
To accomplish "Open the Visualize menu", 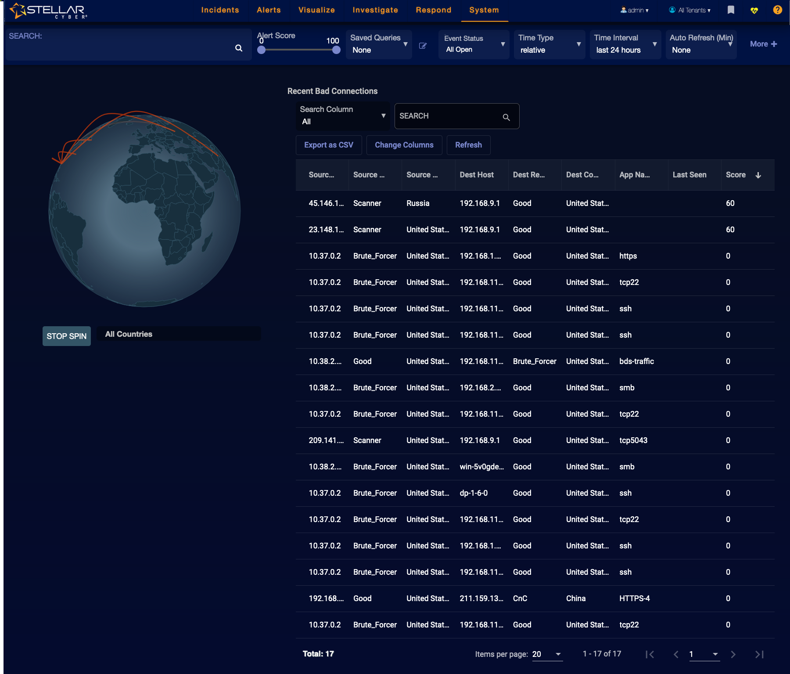I will point(316,10).
